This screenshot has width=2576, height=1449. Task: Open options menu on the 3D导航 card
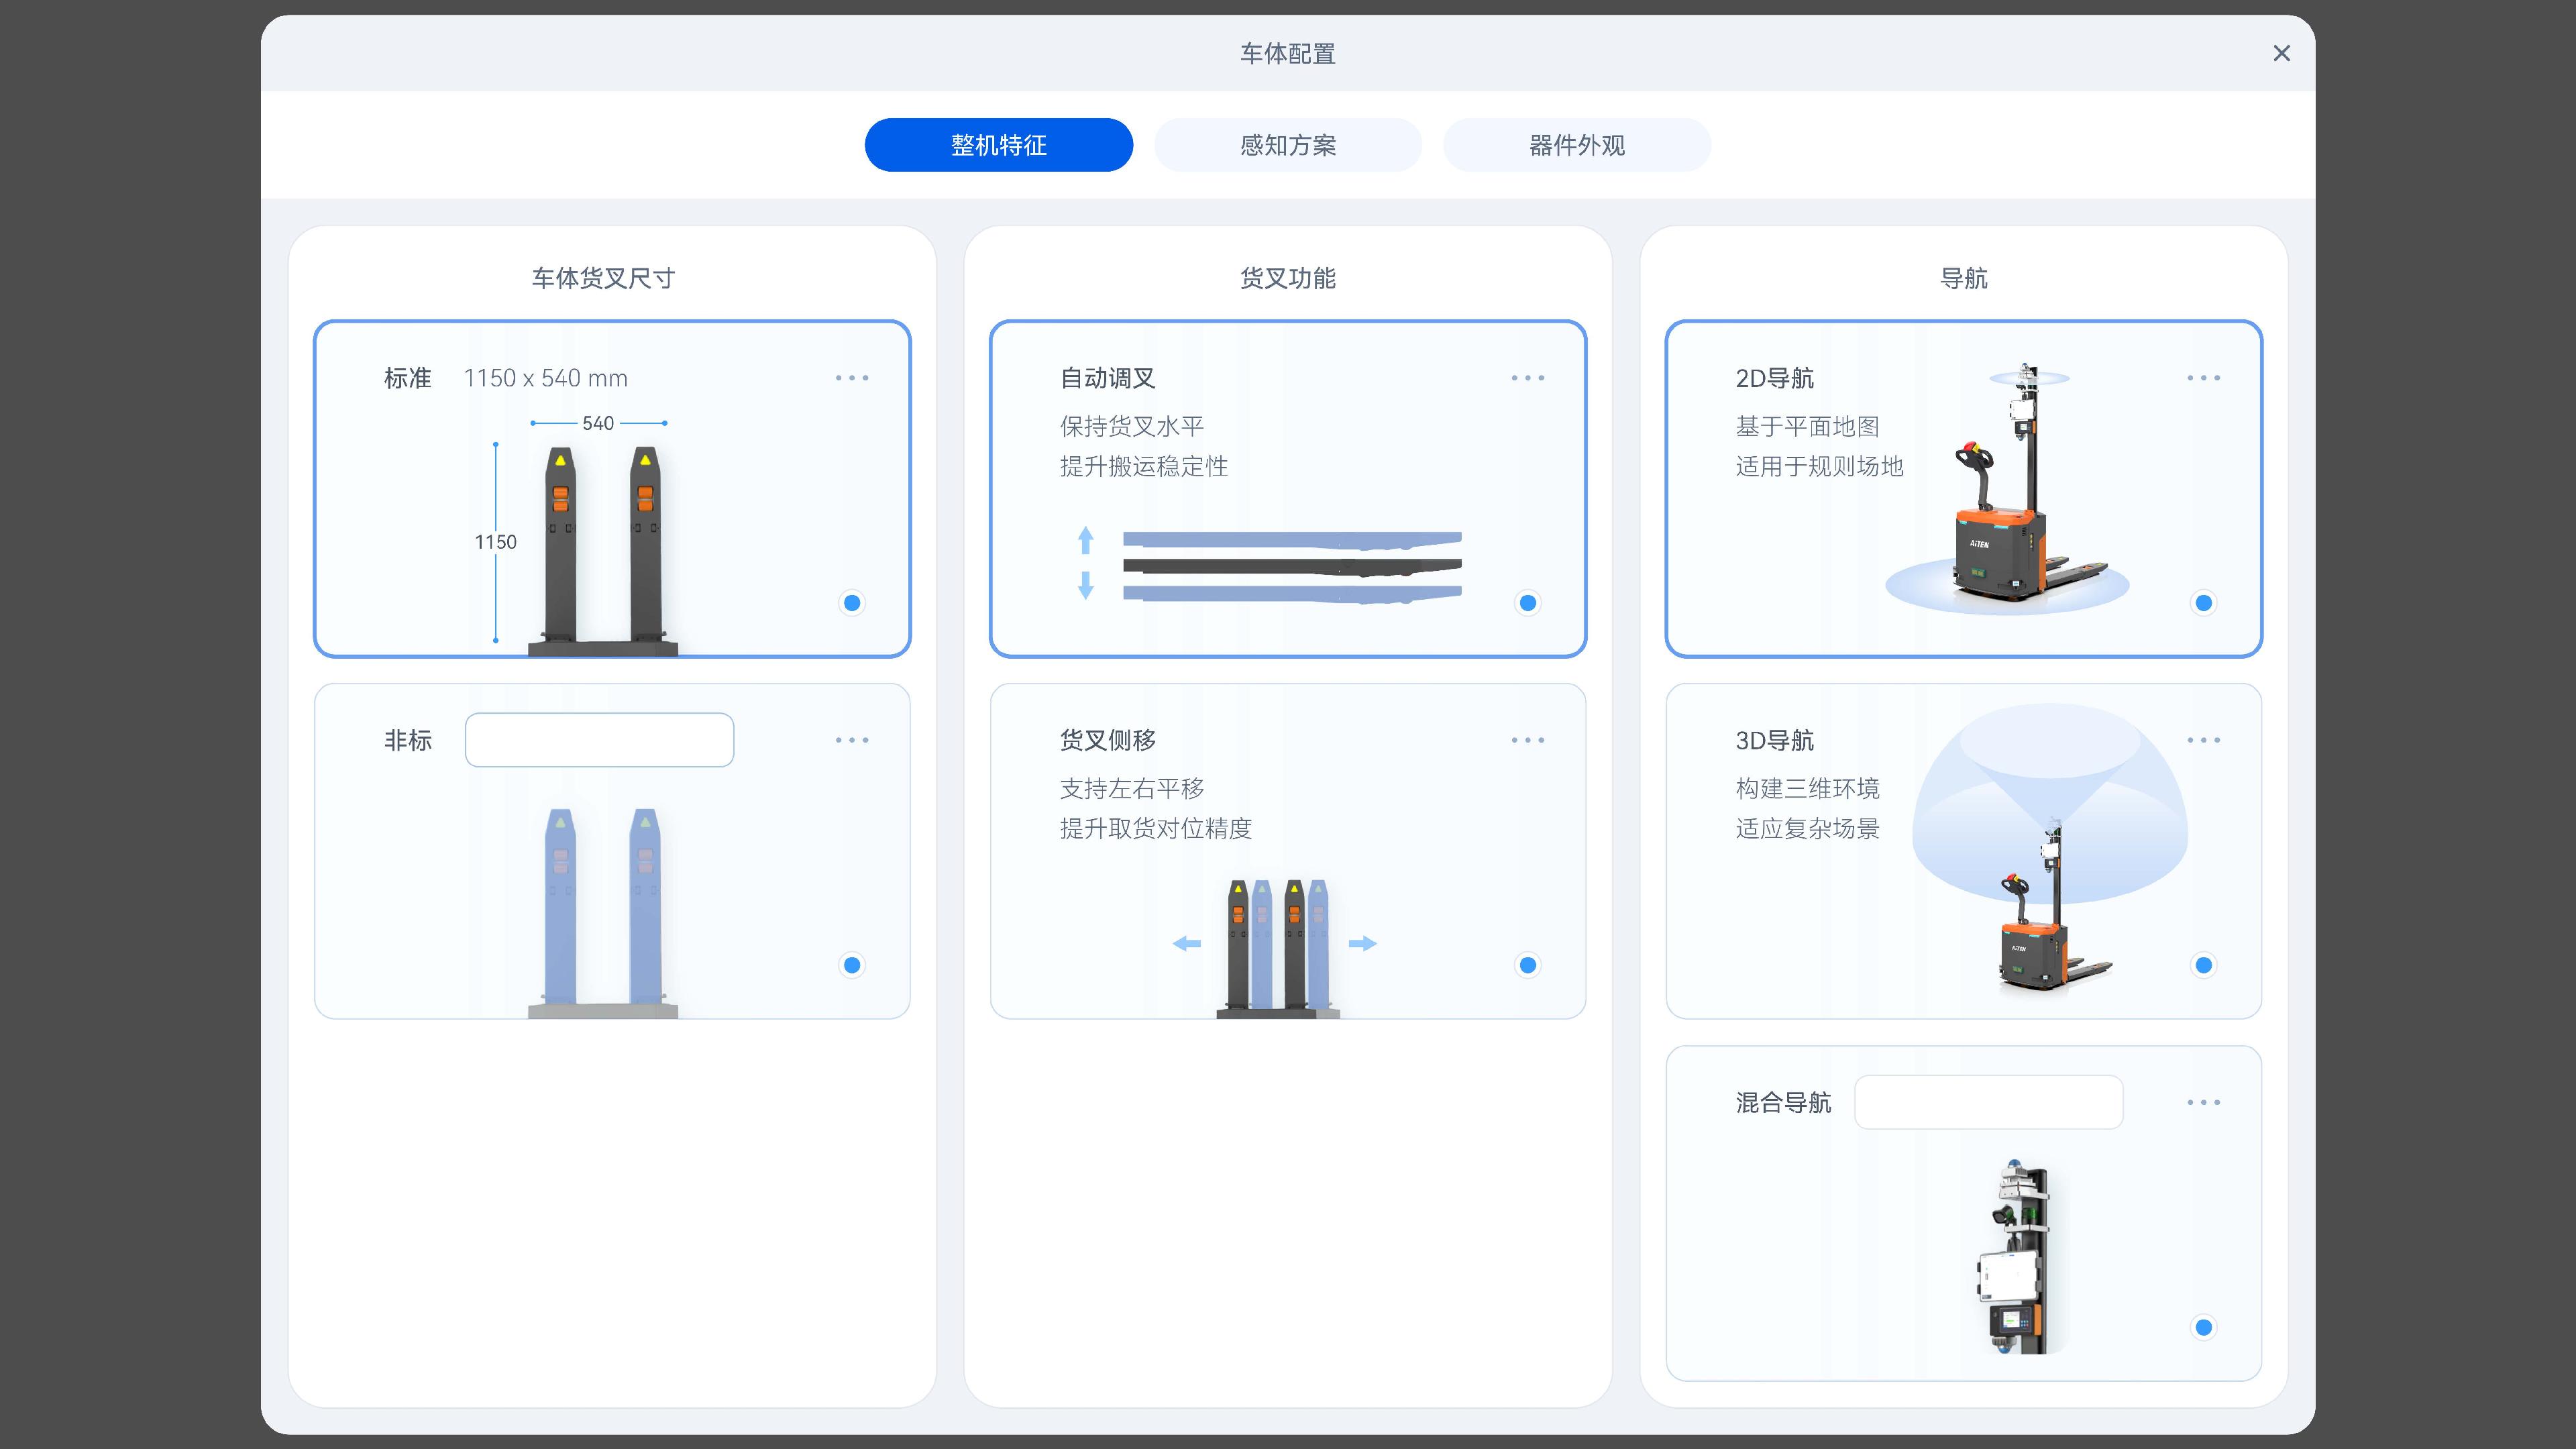point(2204,739)
